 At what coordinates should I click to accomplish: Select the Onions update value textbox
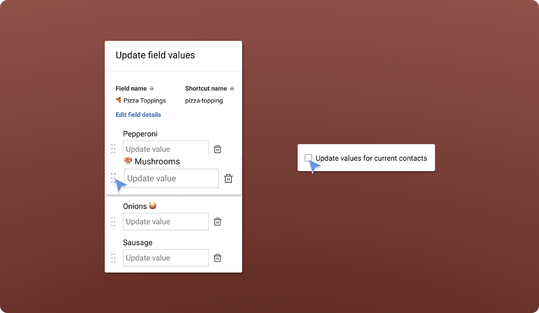165,221
